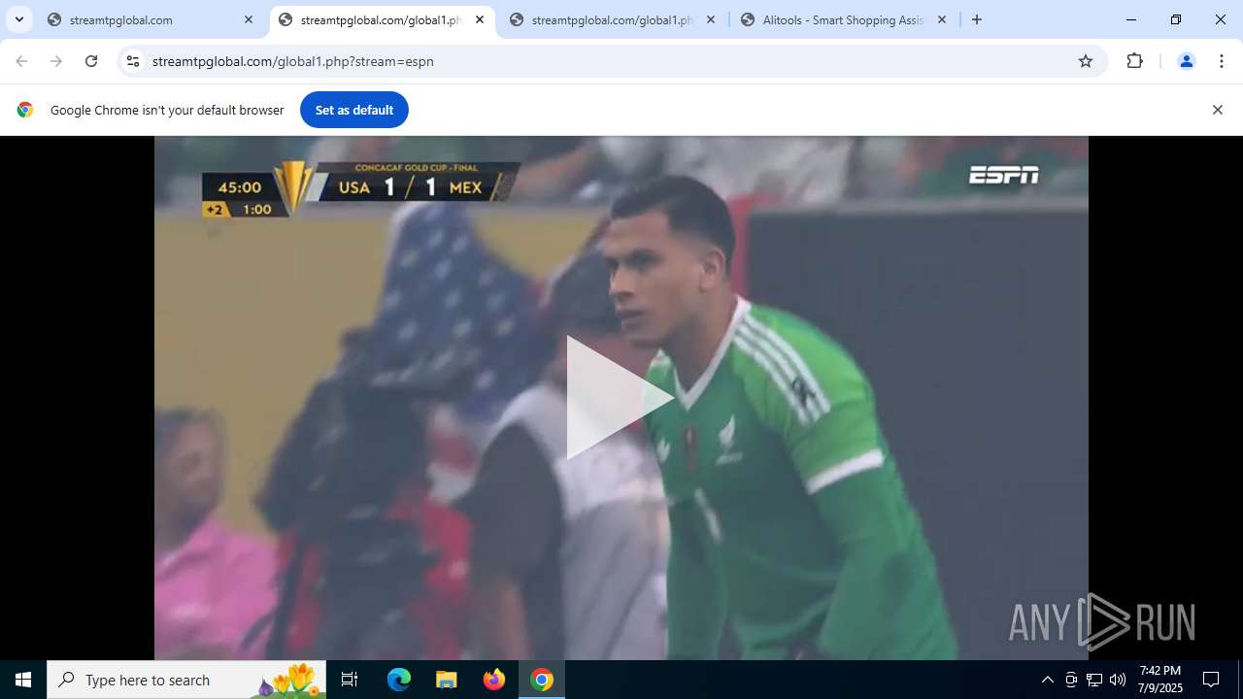Open the Extensions puzzle icon
The image size is (1243, 699).
1134,61
